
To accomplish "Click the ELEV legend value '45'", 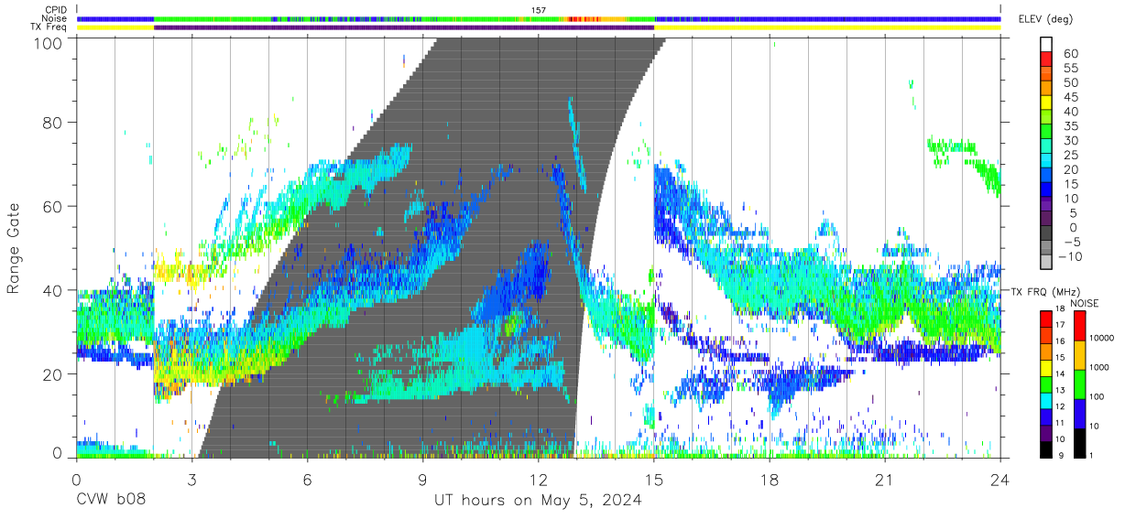I will tap(1071, 97).
